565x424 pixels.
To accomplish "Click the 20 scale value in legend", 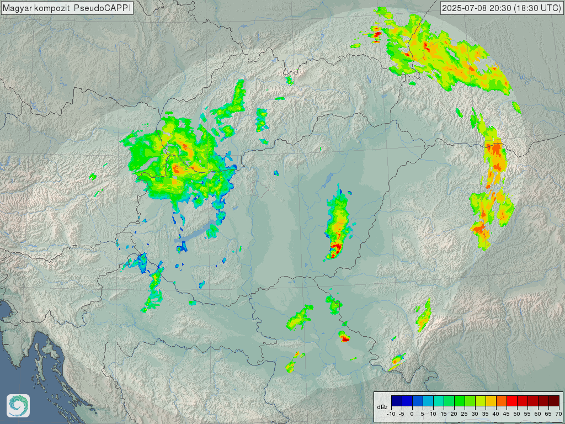I will click(x=454, y=414).
